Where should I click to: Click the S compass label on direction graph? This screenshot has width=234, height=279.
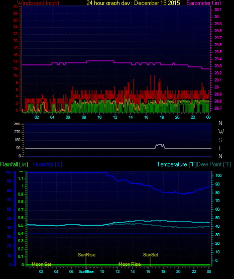pyautogui.click(x=220, y=140)
